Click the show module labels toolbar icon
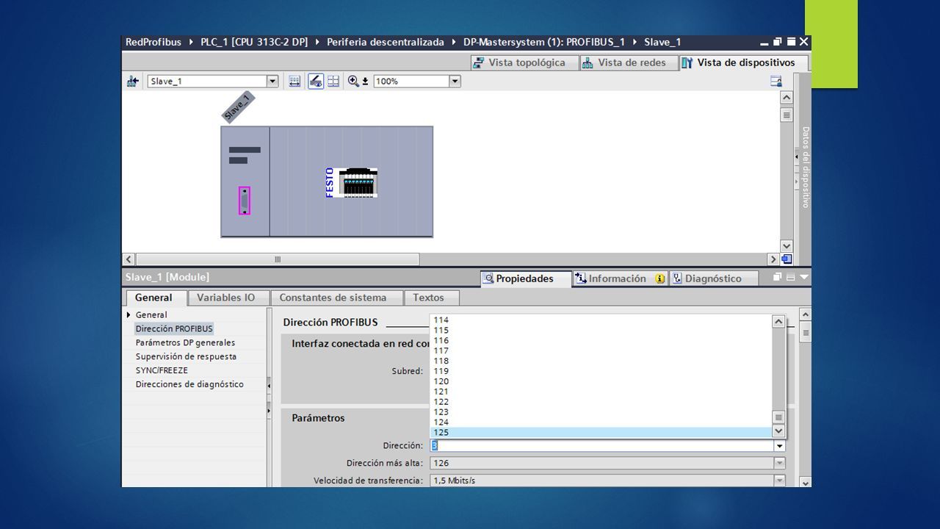 pyautogui.click(x=294, y=82)
